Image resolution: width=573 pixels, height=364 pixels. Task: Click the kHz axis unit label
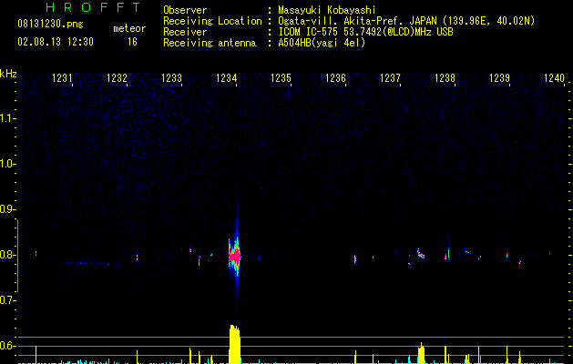(x=8, y=74)
